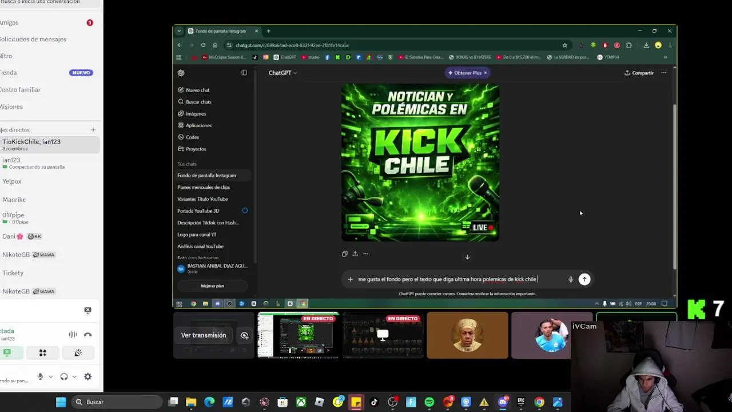Image resolution: width=732 pixels, height=412 pixels.
Task: Toggle the ChatGPT sidebar collapse icon
Action: 244,73
